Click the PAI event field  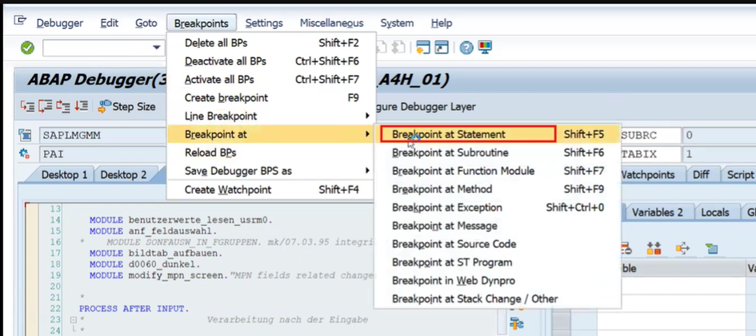point(103,154)
